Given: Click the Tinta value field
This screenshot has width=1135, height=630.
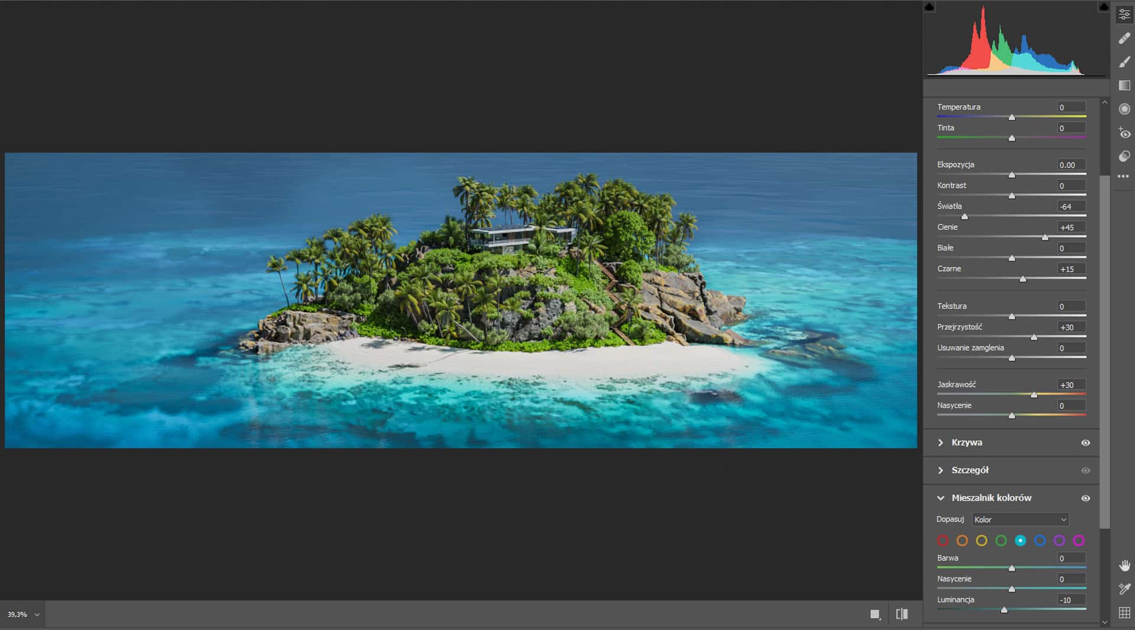Looking at the screenshot, I should pyautogui.click(x=1071, y=128).
